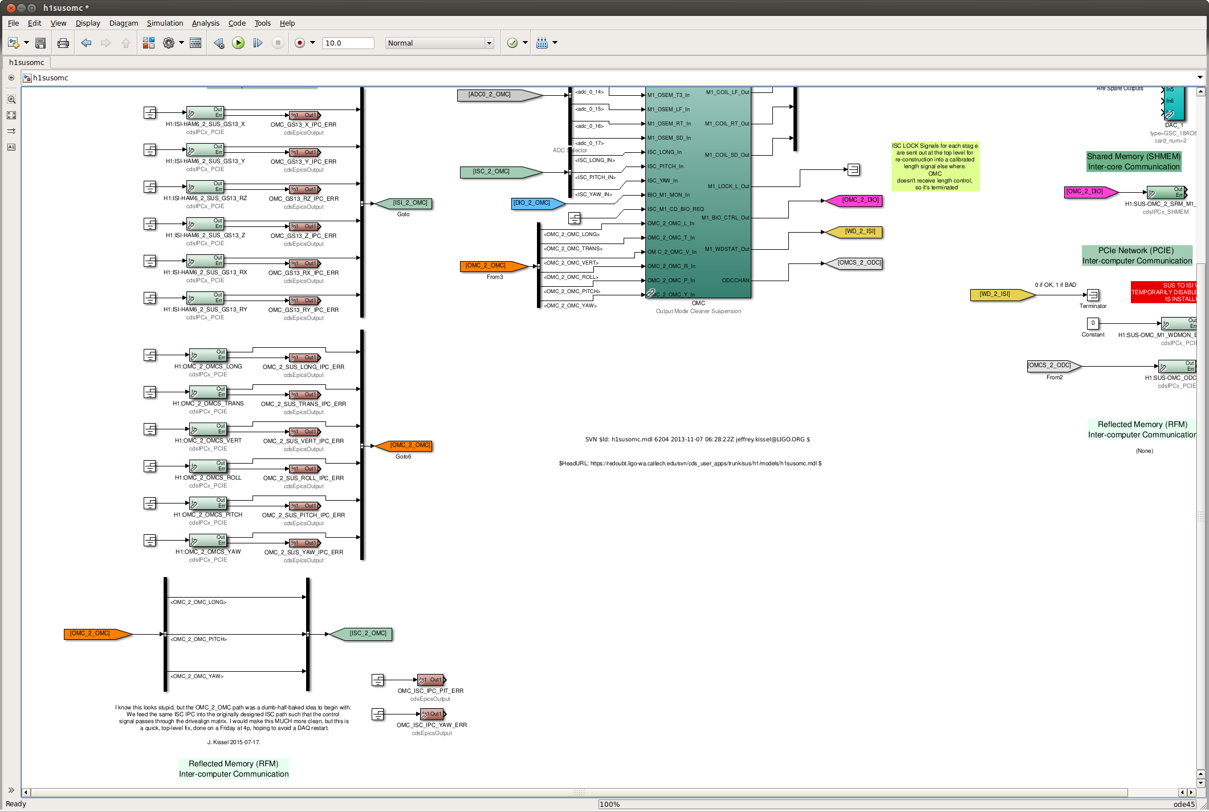1209x812 pixels.
Task: Open the Analysis menu
Action: pyautogui.click(x=205, y=23)
